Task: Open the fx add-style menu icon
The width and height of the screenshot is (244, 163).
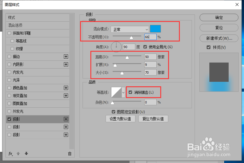Action: 11,154
